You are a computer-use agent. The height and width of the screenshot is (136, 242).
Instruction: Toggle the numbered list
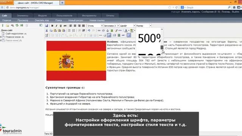pos(73,31)
